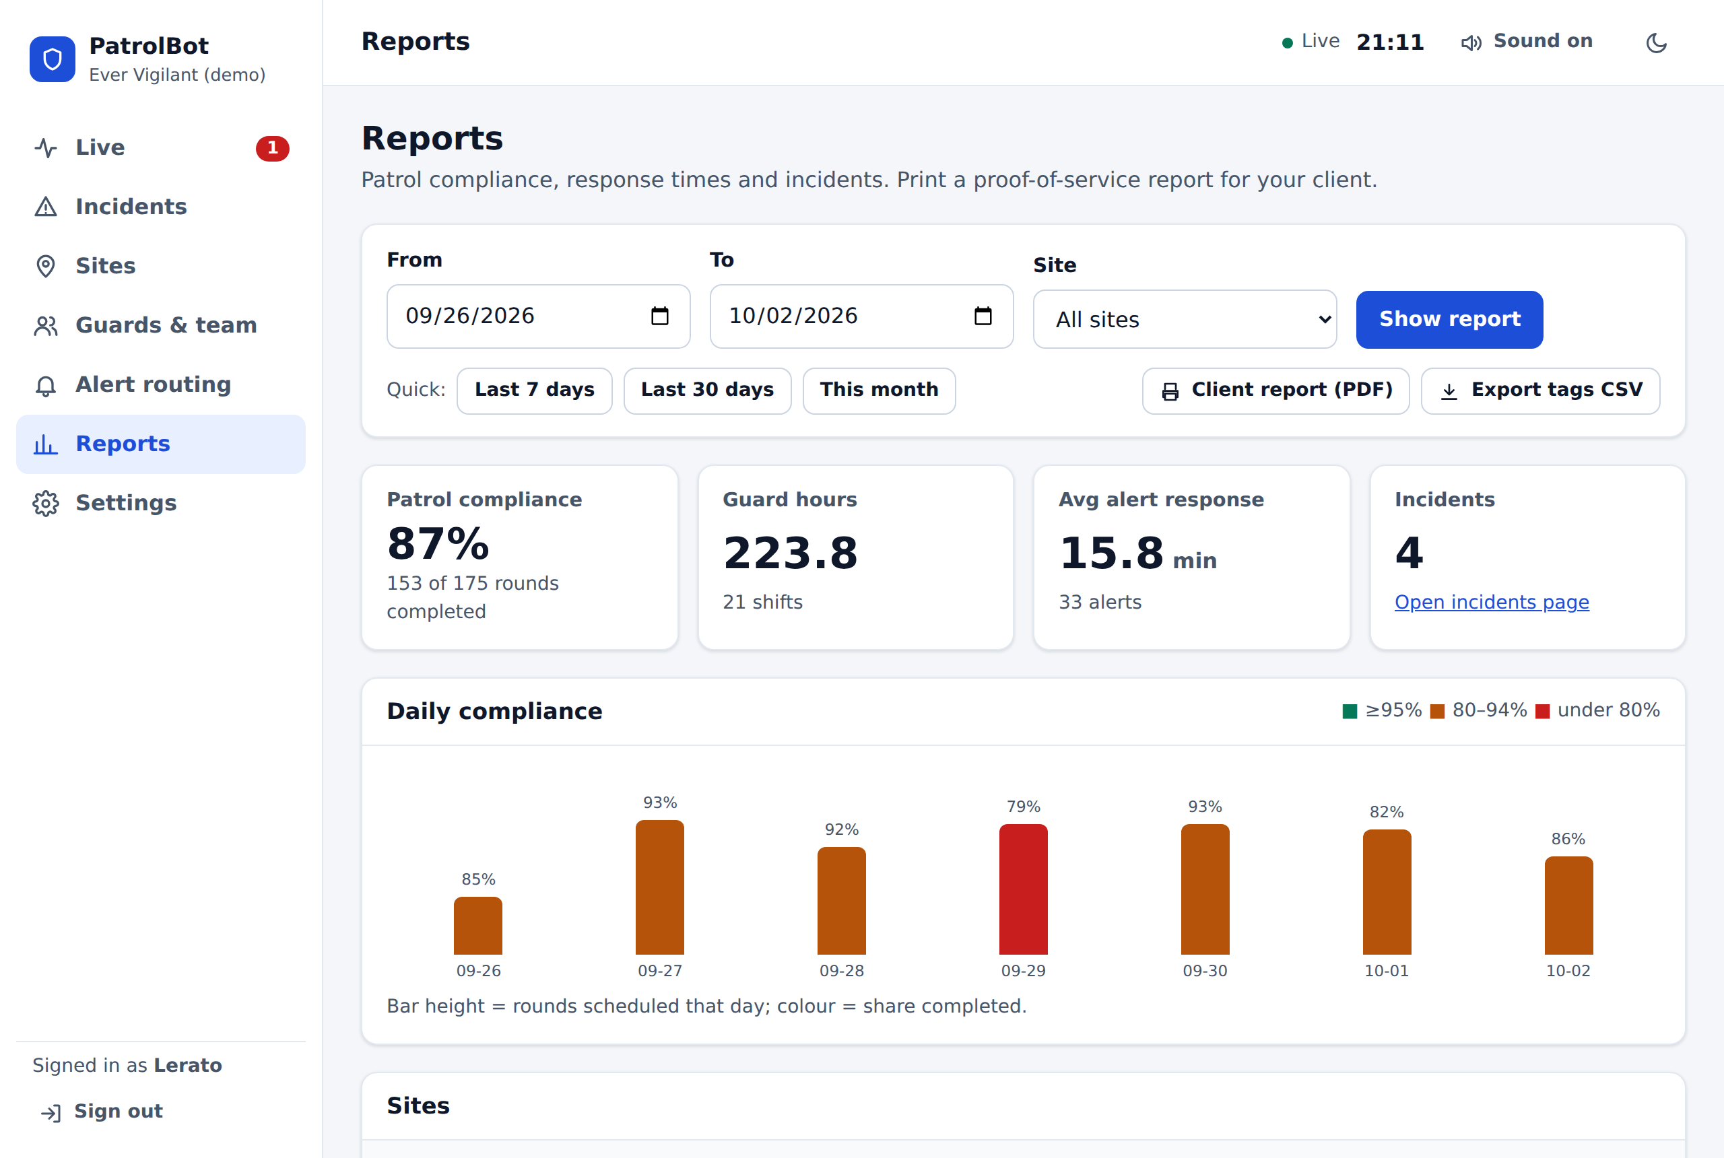1724x1158 pixels.
Task: Click the 87% Patrol compliance value
Action: point(438,544)
